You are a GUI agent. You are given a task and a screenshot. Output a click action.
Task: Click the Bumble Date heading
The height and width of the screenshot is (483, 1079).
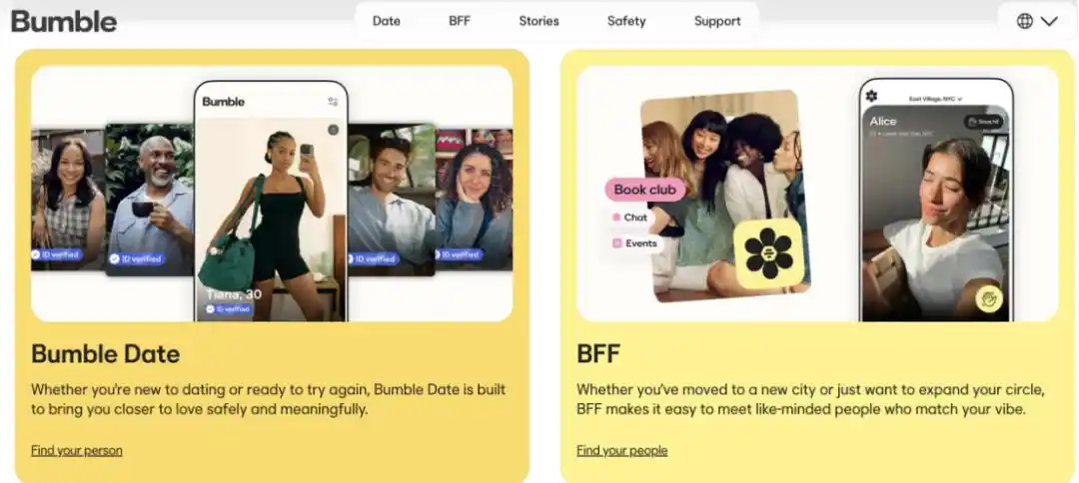click(105, 354)
